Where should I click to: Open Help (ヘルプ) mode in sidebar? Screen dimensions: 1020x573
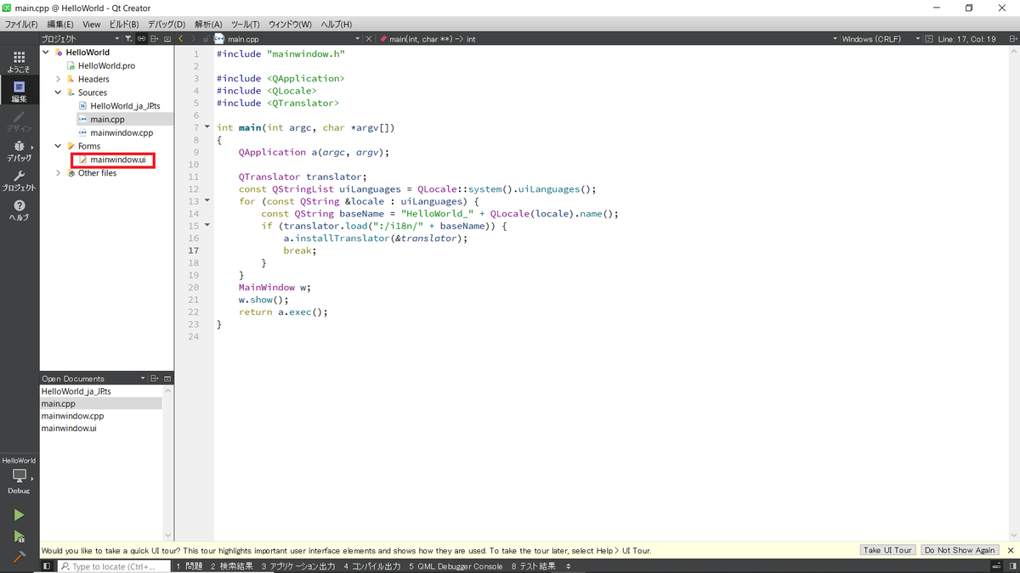[x=19, y=210]
